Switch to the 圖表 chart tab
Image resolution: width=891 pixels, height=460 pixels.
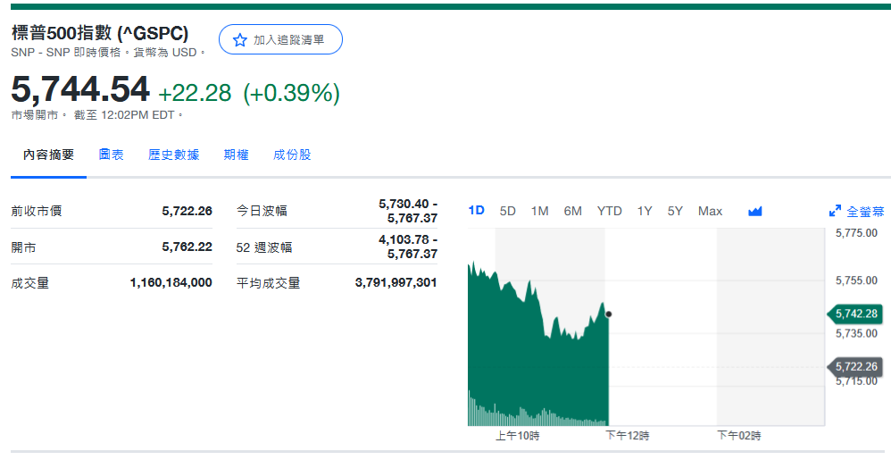tap(112, 155)
